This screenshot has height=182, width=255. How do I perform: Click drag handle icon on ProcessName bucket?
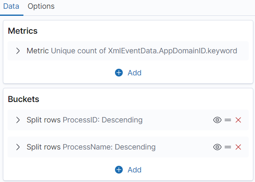pyautogui.click(x=228, y=147)
